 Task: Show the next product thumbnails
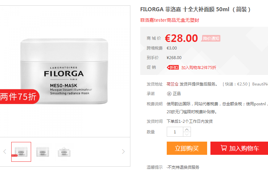tap(123, 152)
